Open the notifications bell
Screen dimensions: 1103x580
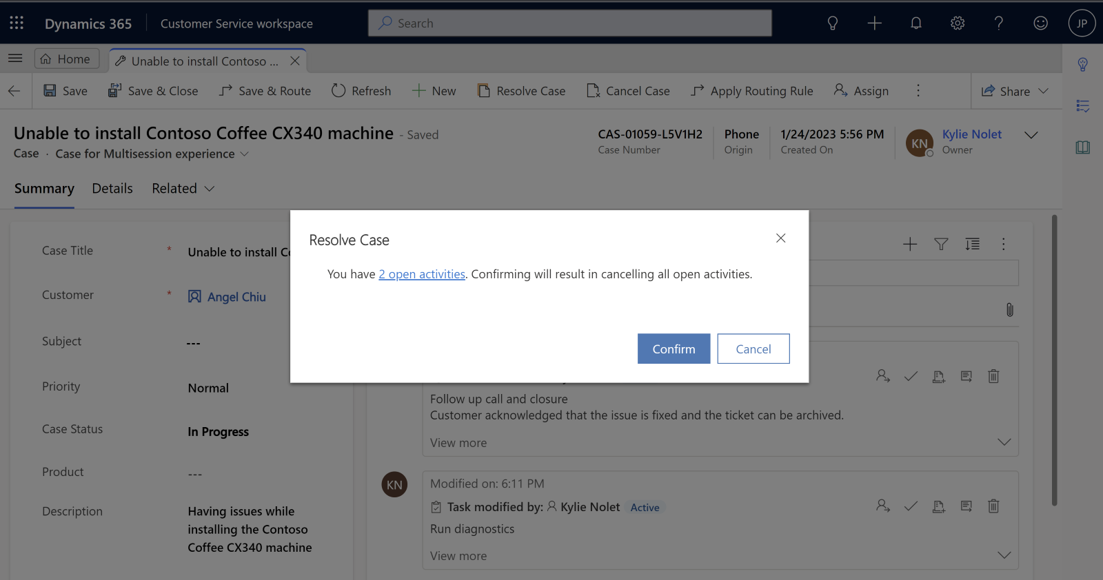point(916,23)
